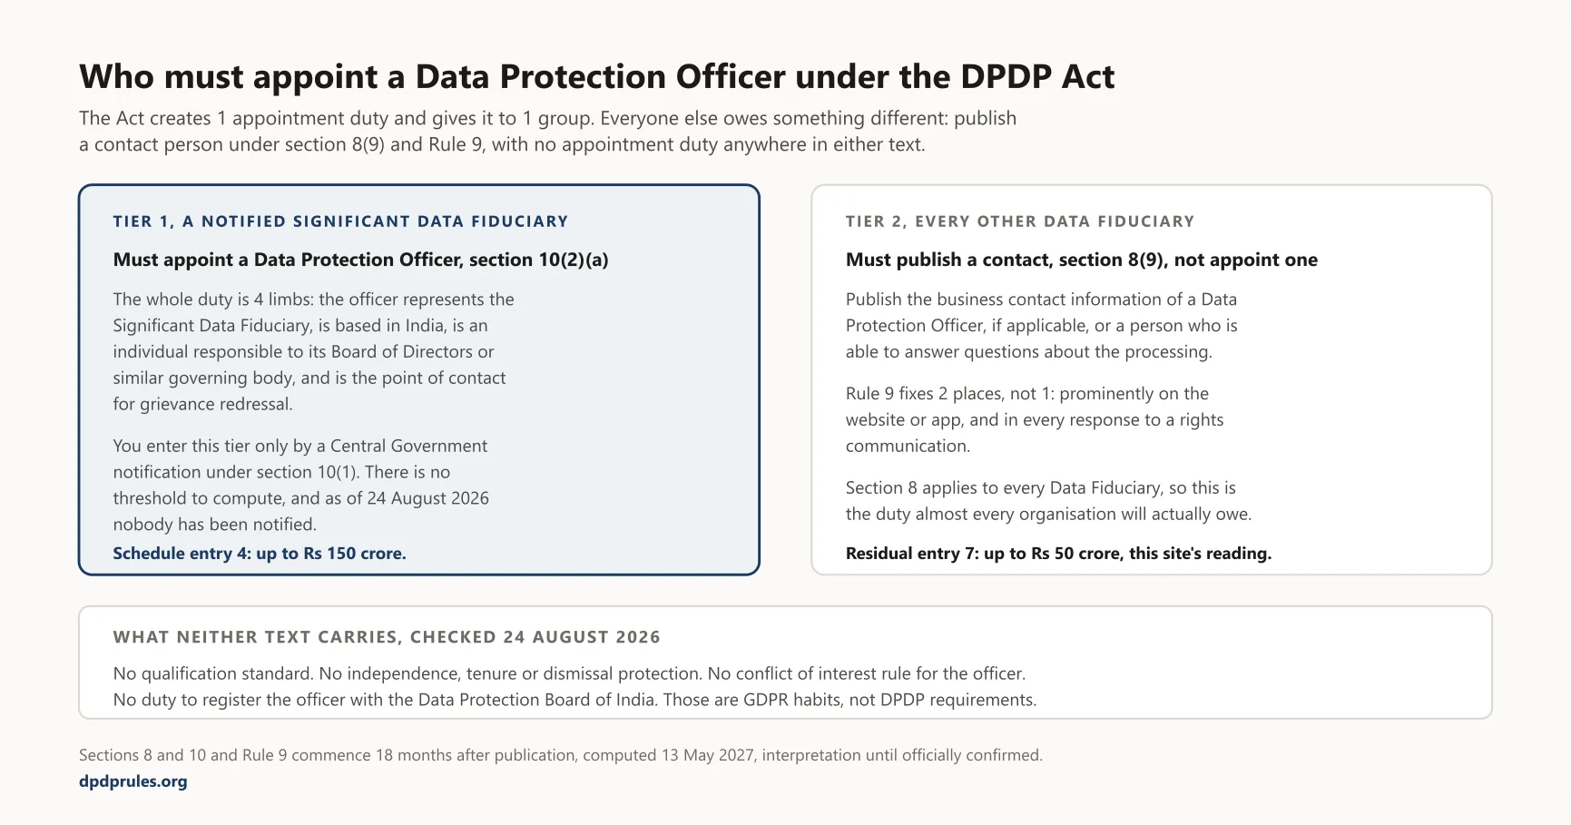1571x825 pixels.
Task: Click 'Schedule entry 4: up to Rs 150 crore'
Action: 260,554
